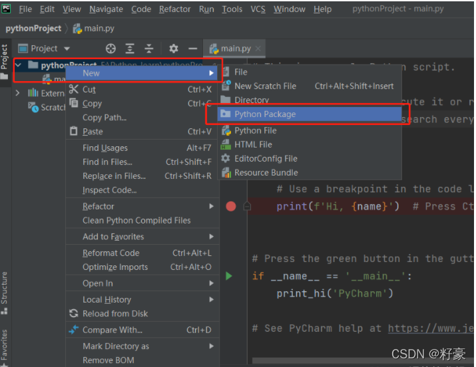
Task: Expand the External Libraries tree node
Action: pos(17,92)
